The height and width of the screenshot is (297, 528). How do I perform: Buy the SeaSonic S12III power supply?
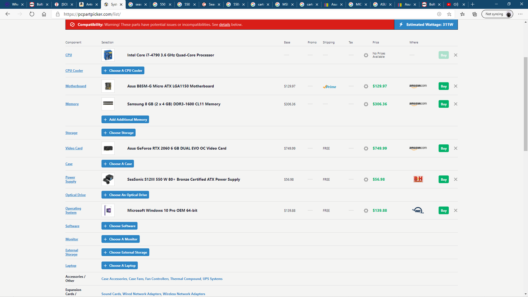click(443, 179)
